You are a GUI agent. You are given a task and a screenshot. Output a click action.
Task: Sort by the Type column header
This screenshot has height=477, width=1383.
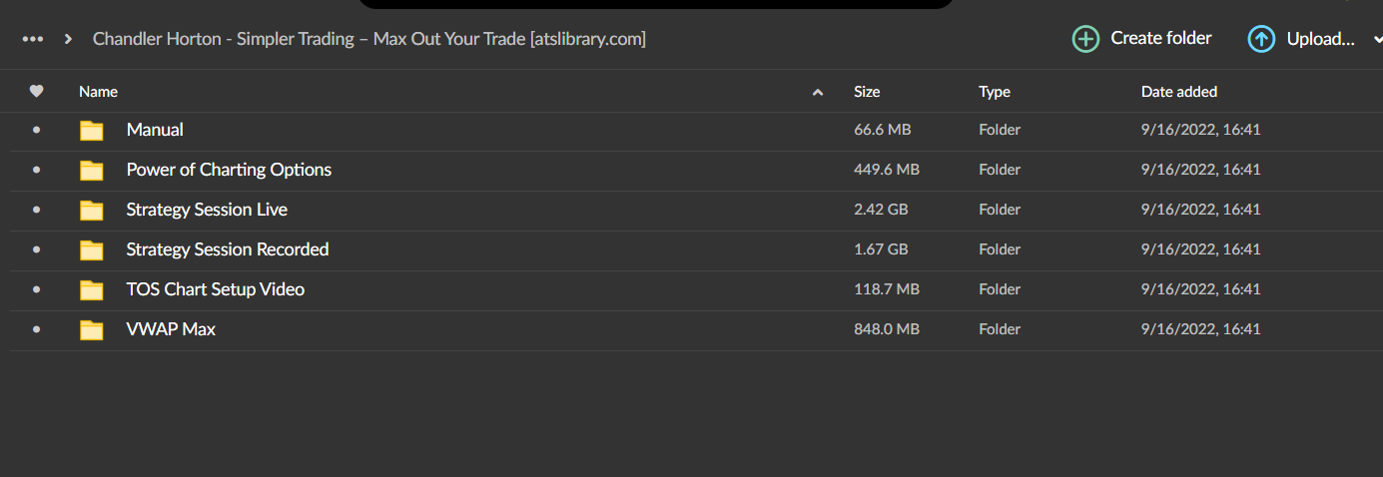pos(995,92)
